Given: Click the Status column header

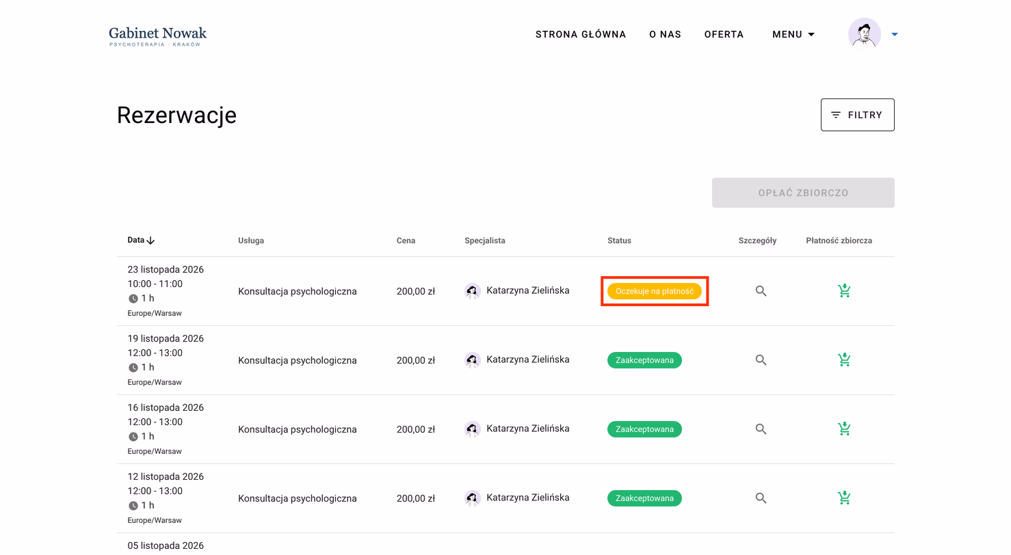Looking at the screenshot, I should point(619,241).
